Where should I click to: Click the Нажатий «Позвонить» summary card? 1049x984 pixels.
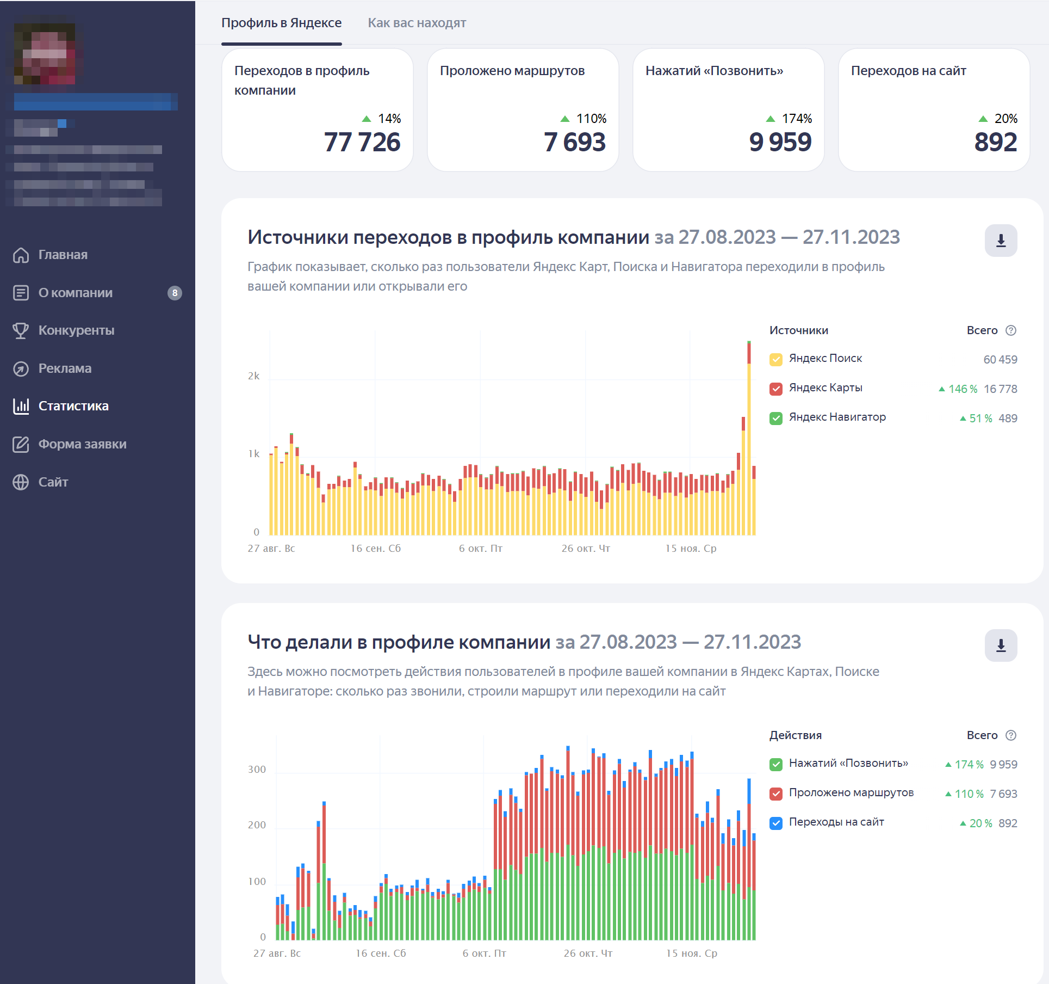tap(729, 110)
